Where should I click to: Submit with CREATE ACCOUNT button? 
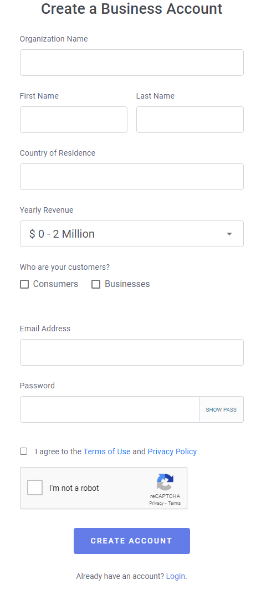(x=132, y=541)
